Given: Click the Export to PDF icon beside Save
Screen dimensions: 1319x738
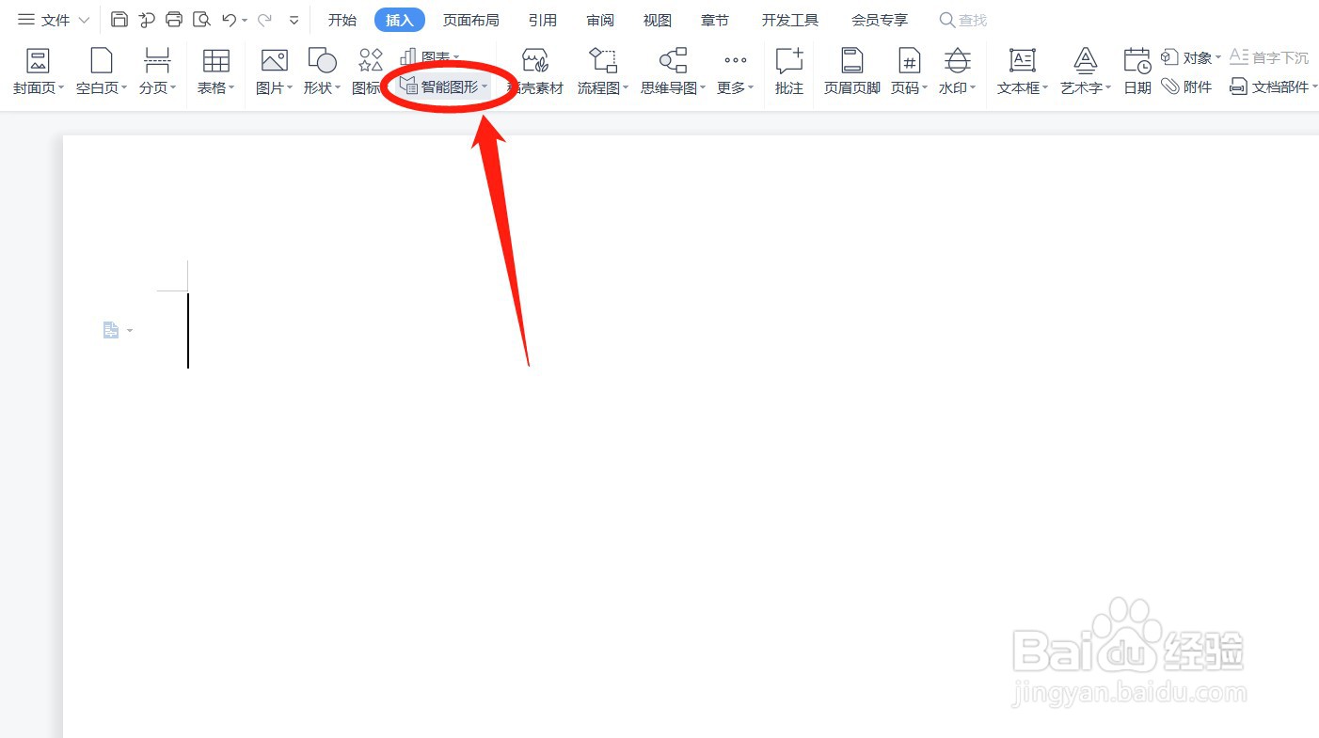Looking at the screenshot, I should (x=147, y=20).
